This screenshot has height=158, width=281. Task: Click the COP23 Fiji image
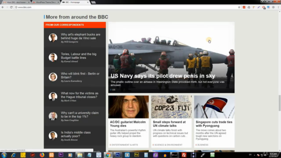pos(171,107)
